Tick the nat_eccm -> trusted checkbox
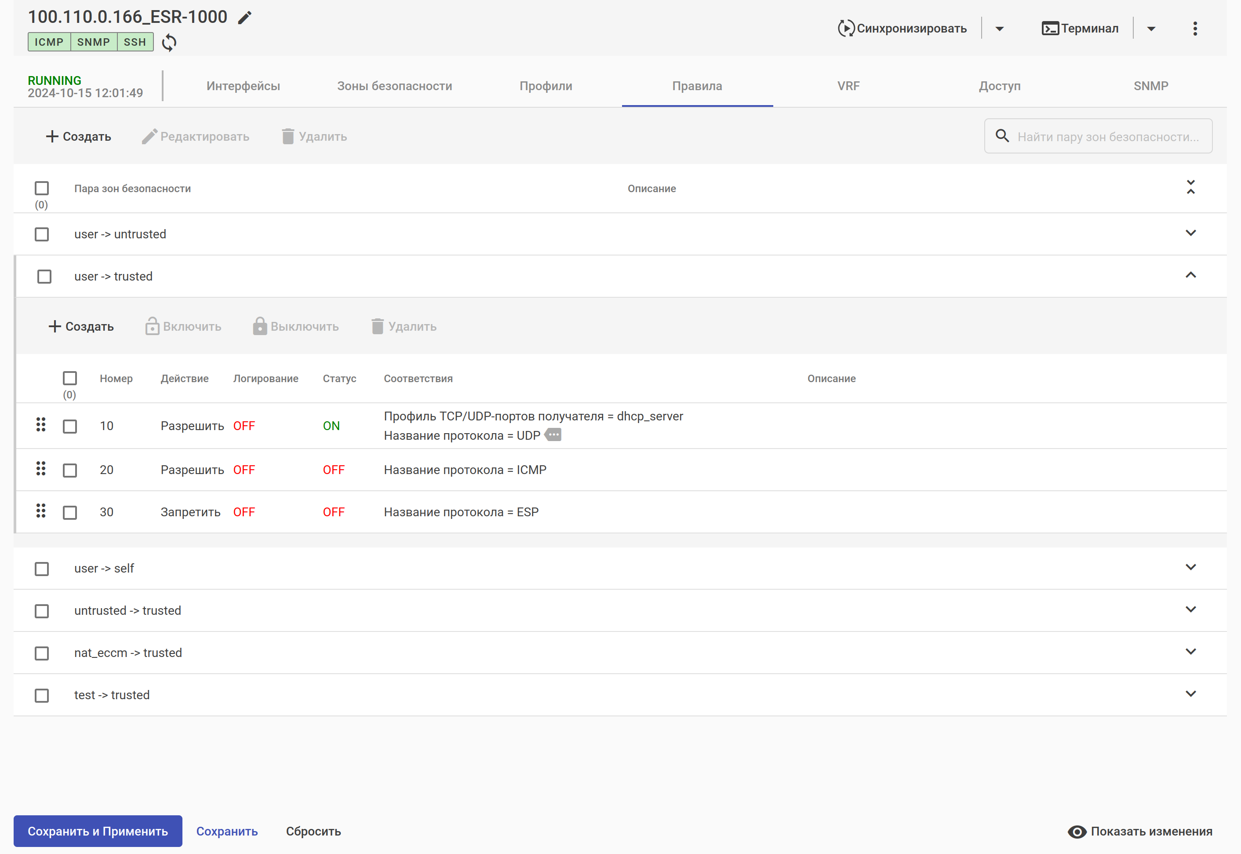1241x854 pixels. click(x=42, y=653)
